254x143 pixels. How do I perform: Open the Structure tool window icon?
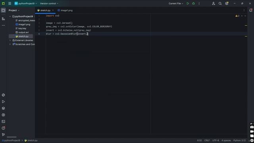click(x=3, y=19)
